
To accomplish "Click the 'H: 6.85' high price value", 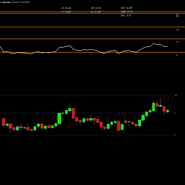I will coord(96,8).
